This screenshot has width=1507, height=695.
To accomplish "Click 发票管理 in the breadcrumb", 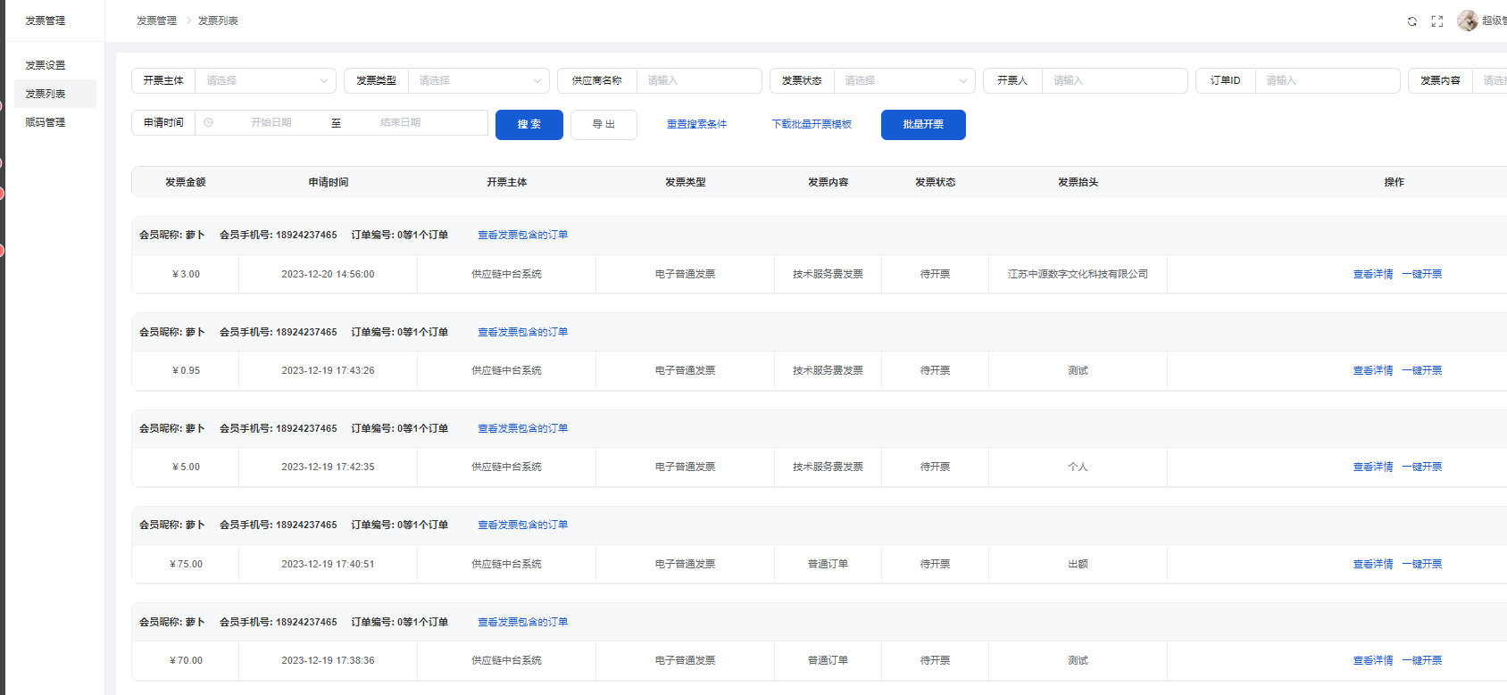I will click(156, 21).
